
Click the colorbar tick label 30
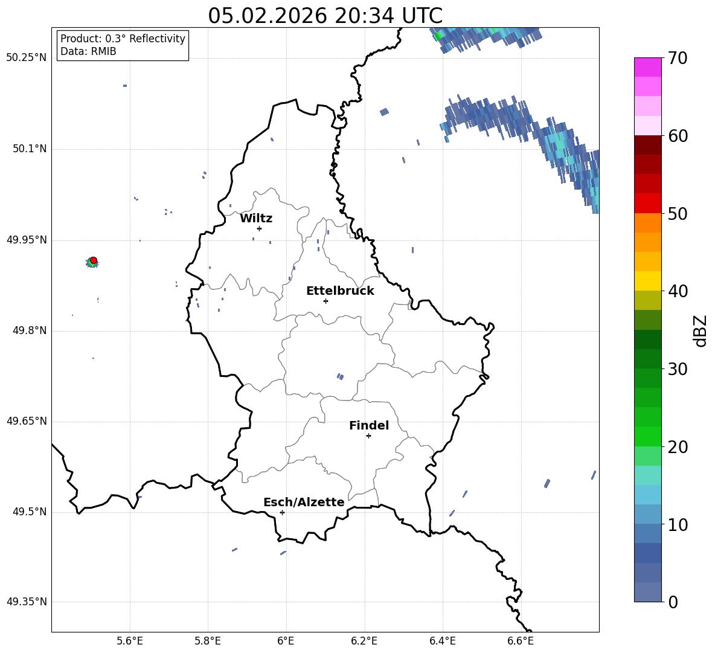point(678,369)
